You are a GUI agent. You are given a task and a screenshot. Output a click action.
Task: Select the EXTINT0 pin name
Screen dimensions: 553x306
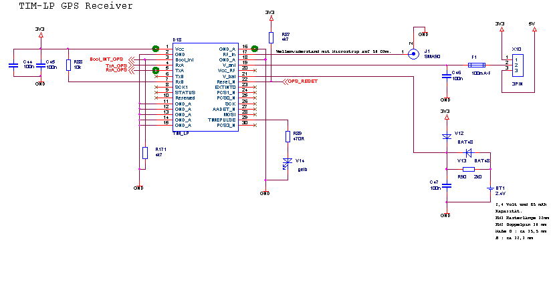tap(225, 88)
